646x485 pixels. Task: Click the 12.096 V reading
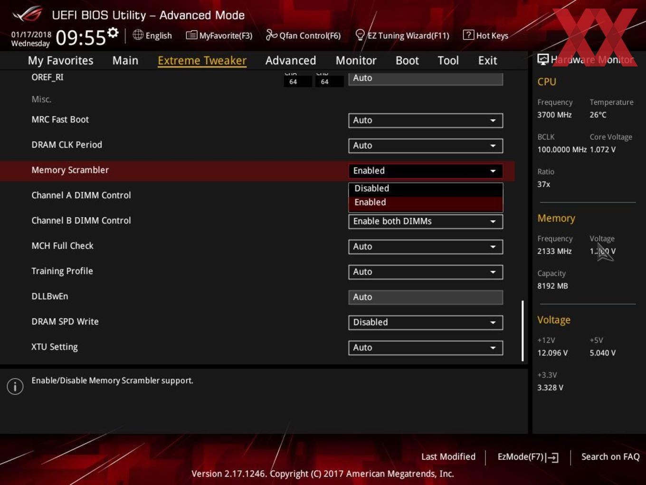pyautogui.click(x=552, y=353)
